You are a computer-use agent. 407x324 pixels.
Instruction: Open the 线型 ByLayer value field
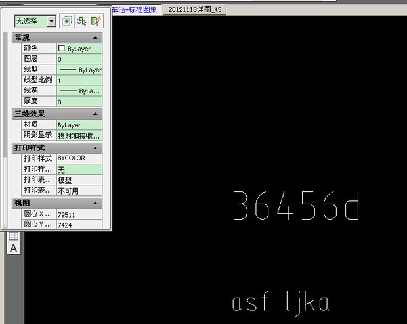[x=79, y=70]
